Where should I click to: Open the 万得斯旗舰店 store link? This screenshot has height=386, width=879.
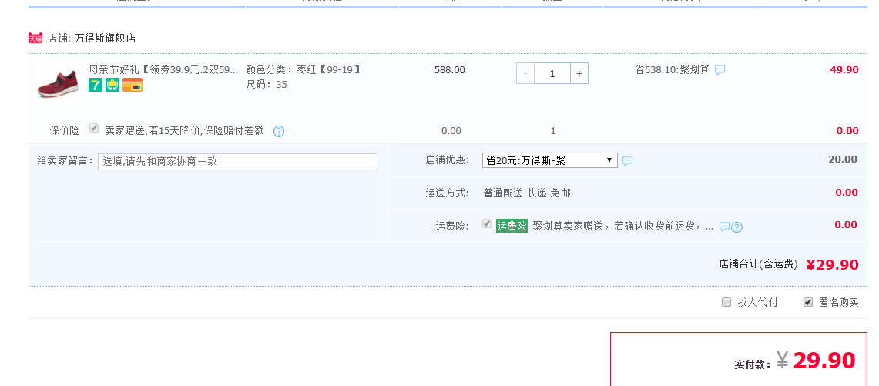tap(105, 38)
